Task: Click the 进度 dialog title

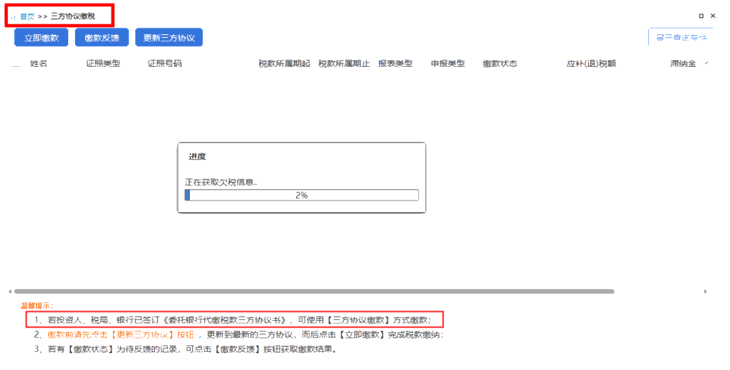Action: (197, 157)
